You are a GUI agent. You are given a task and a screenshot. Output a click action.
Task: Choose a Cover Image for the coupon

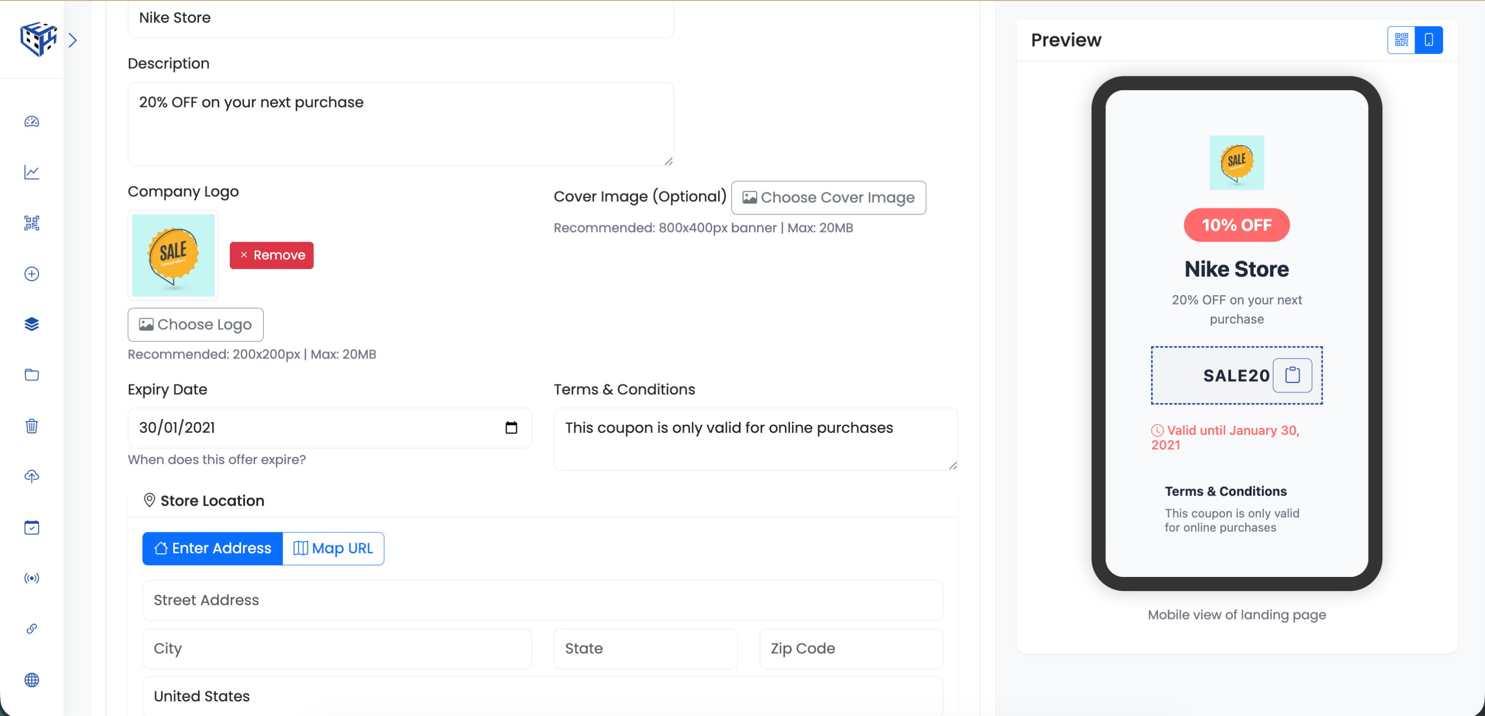pyautogui.click(x=829, y=197)
